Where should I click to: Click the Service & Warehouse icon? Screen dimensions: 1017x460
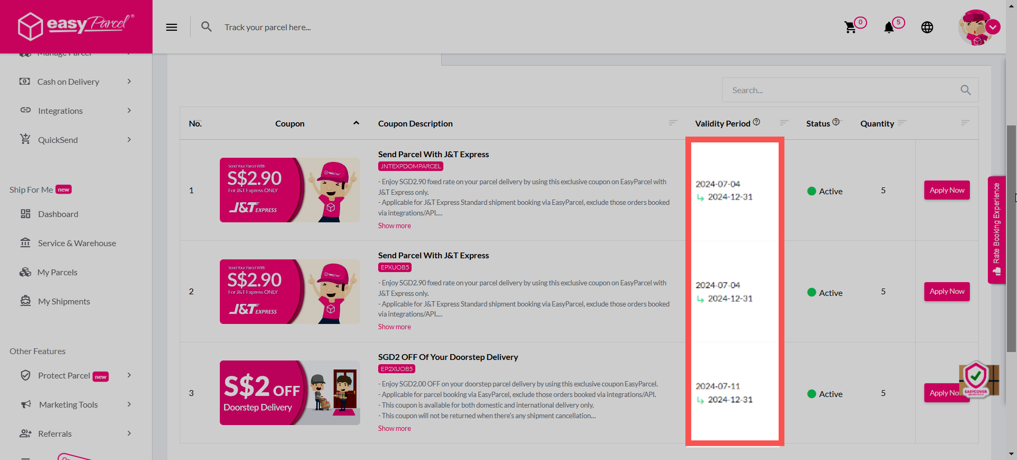[x=25, y=242]
